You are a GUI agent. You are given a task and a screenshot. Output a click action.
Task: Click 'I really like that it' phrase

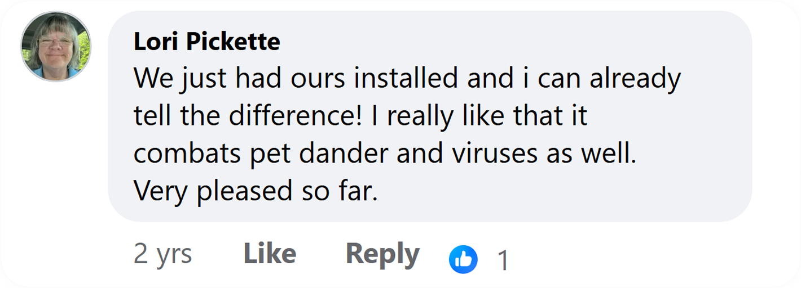[x=479, y=116]
